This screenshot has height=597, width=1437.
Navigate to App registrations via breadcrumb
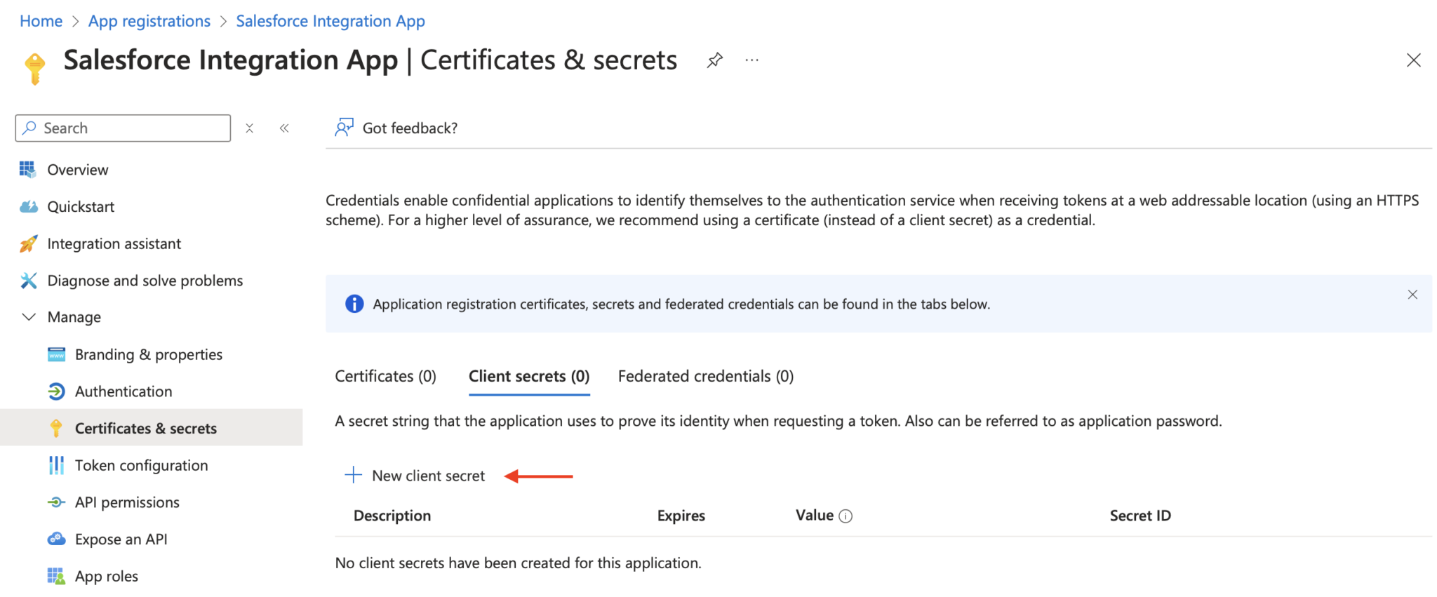click(149, 20)
